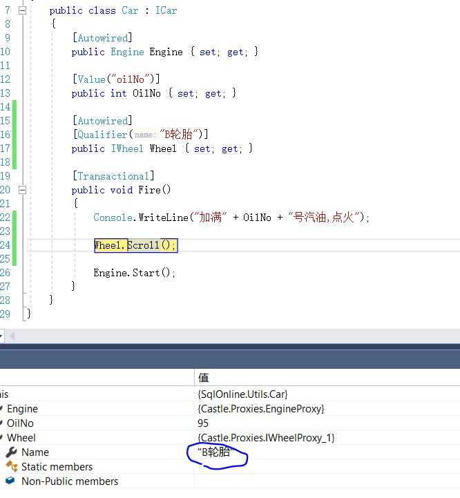Click the Static members icon
The height and width of the screenshot is (498, 460).
(x=12, y=466)
